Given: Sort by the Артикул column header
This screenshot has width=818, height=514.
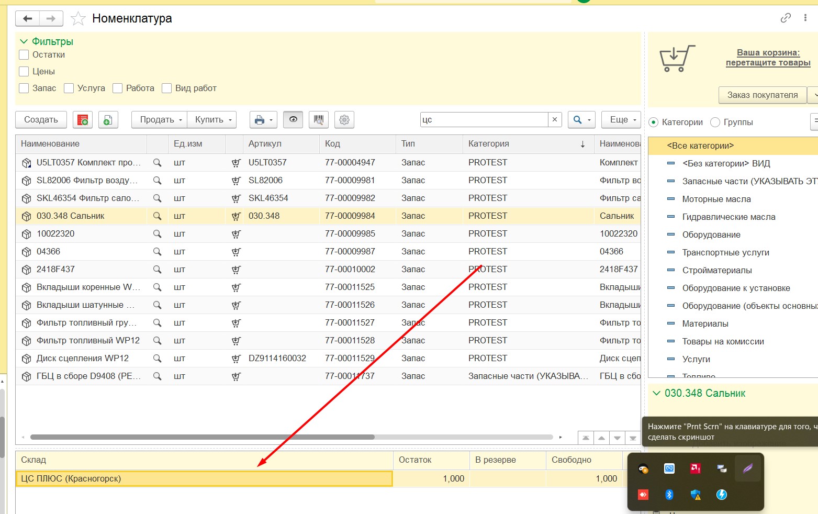Looking at the screenshot, I should [x=265, y=144].
